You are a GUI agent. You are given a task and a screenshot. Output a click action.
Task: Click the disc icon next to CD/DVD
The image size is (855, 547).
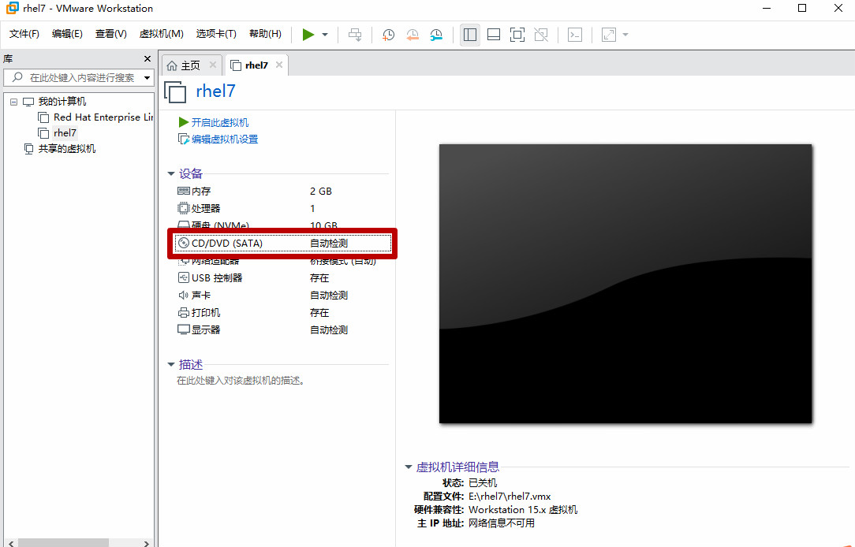coord(184,243)
